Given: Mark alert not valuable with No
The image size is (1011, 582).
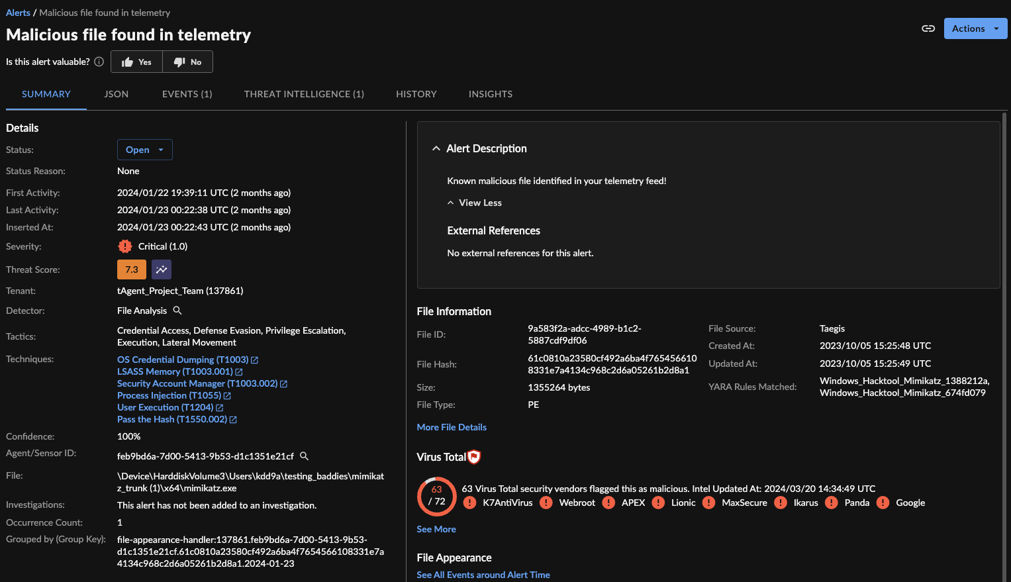Looking at the screenshot, I should coord(187,62).
